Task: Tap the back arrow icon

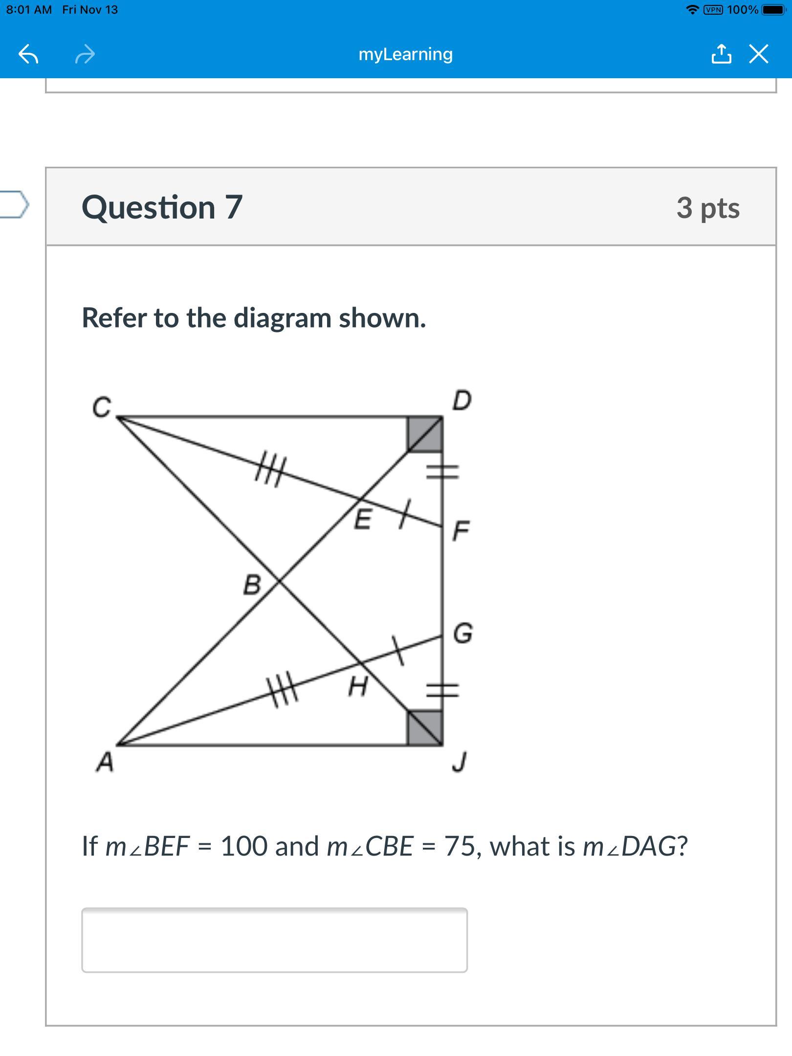Action: tap(28, 54)
